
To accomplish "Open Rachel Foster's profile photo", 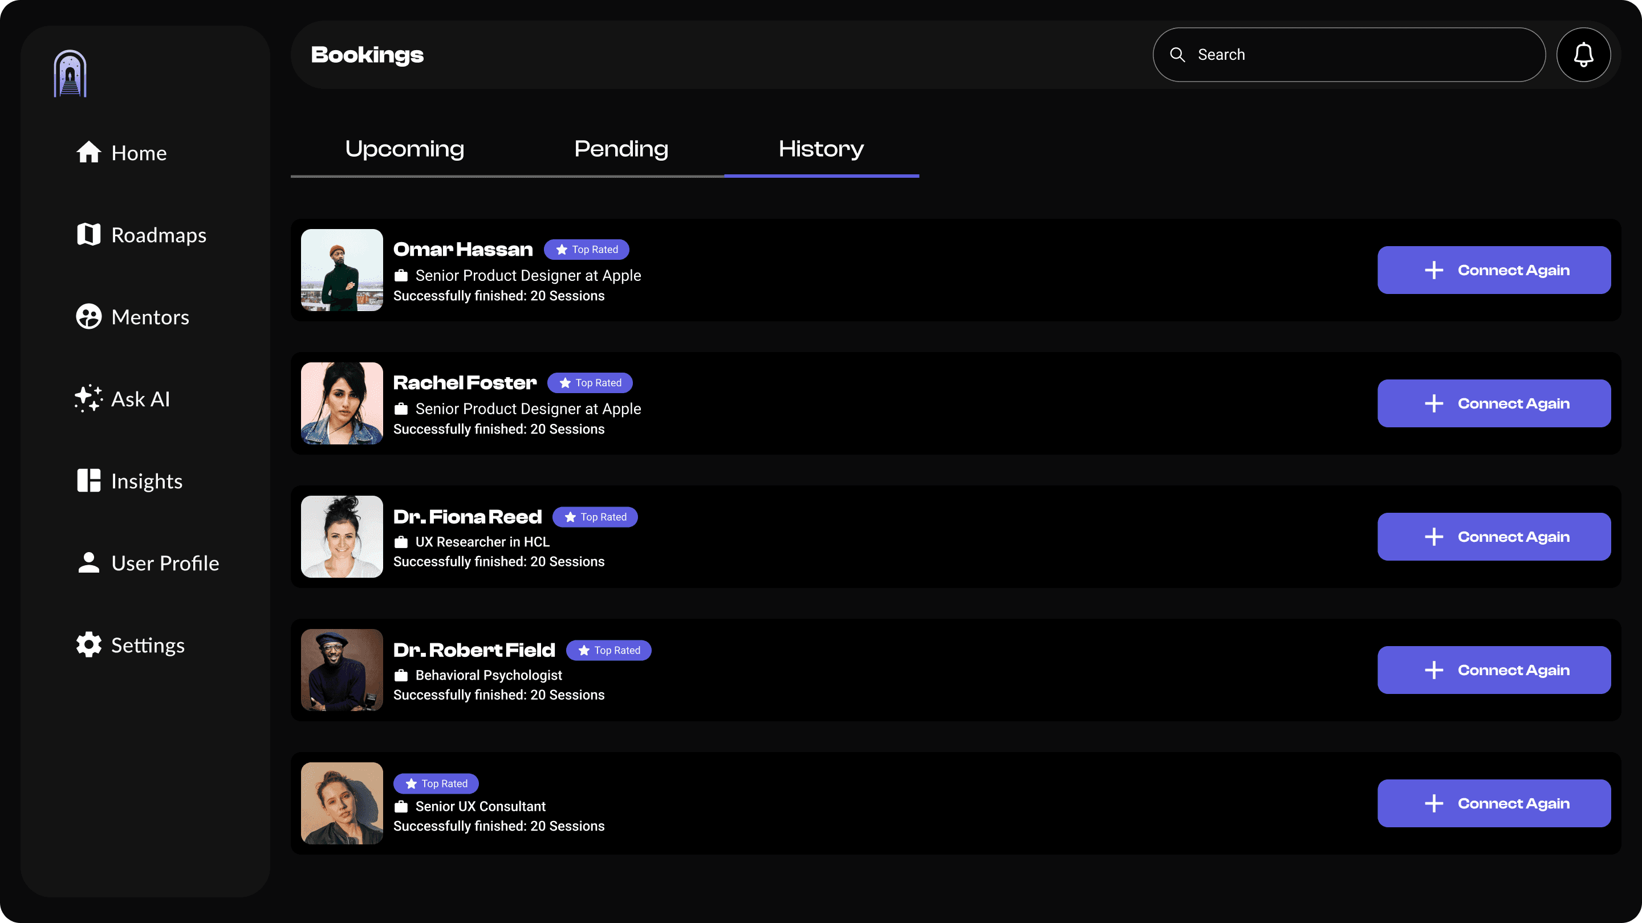I will click(x=342, y=403).
